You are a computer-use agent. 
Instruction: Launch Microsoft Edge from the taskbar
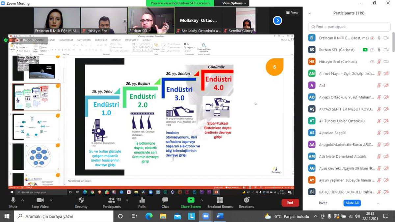point(149,216)
